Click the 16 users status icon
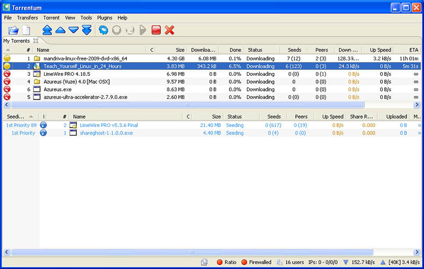The width and height of the screenshot is (424, 269). coord(279,262)
